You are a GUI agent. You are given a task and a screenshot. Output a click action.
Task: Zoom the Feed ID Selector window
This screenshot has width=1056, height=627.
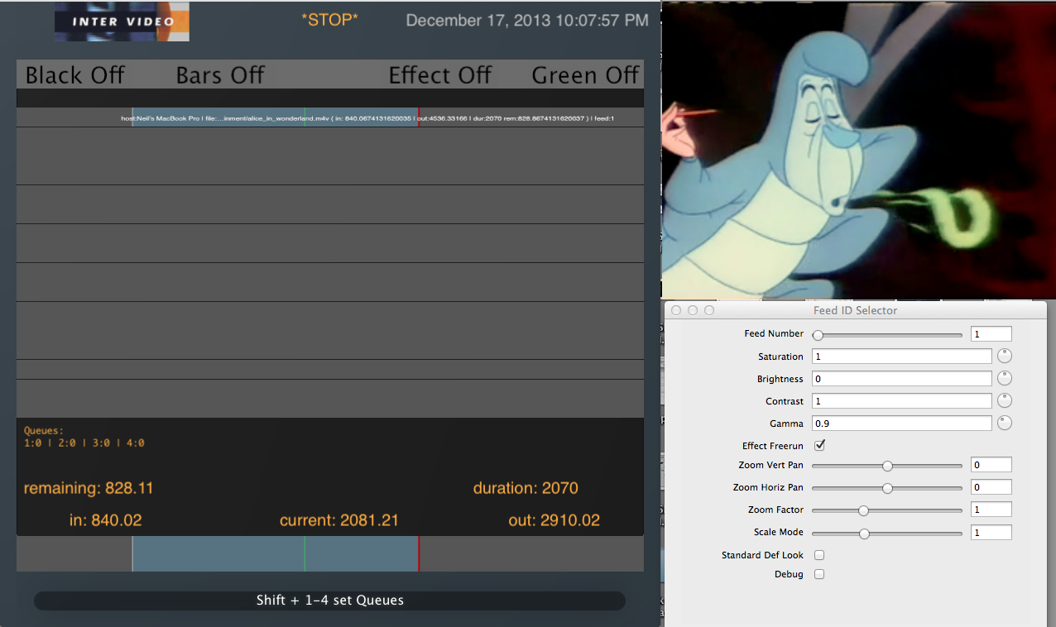tap(709, 310)
